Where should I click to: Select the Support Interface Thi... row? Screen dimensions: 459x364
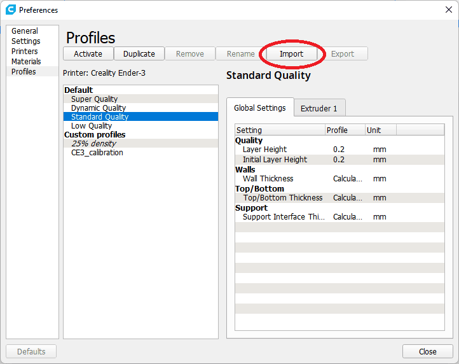(x=339, y=217)
